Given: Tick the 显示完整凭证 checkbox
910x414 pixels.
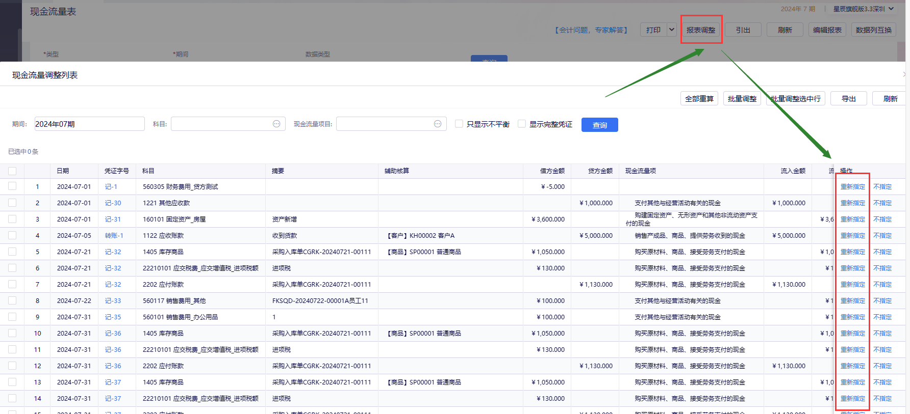Looking at the screenshot, I should (x=522, y=124).
